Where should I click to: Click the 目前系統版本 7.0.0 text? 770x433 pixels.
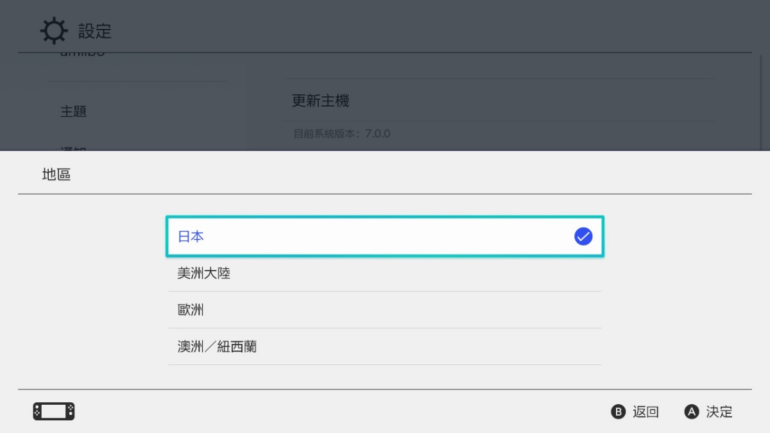coord(342,134)
